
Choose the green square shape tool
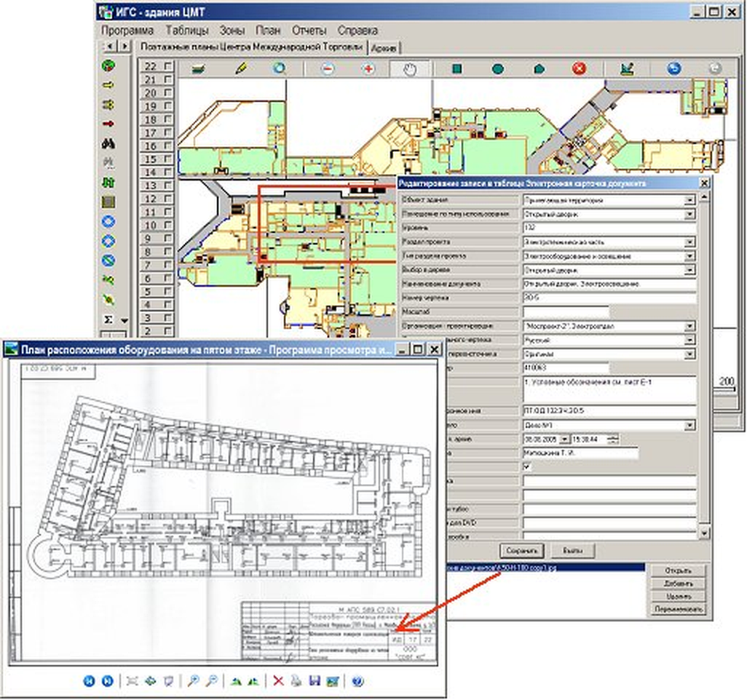(456, 69)
